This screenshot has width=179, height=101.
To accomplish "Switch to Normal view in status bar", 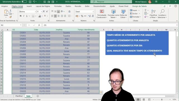I will (x=138, y=100).
